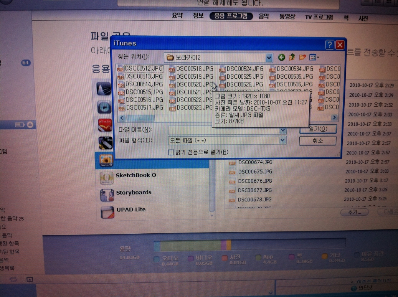Select file DSC00516.JPG in dialog

coord(140,100)
